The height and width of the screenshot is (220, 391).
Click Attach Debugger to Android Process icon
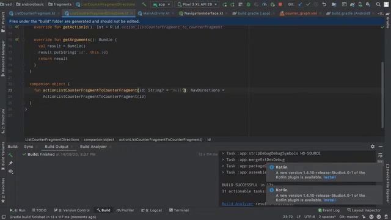pyautogui.click(x=272, y=4)
